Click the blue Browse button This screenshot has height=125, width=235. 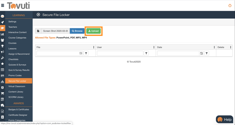click(77, 31)
